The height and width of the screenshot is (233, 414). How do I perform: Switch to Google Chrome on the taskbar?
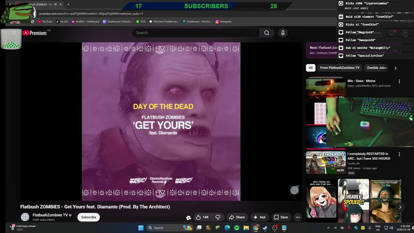(x=256, y=228)
